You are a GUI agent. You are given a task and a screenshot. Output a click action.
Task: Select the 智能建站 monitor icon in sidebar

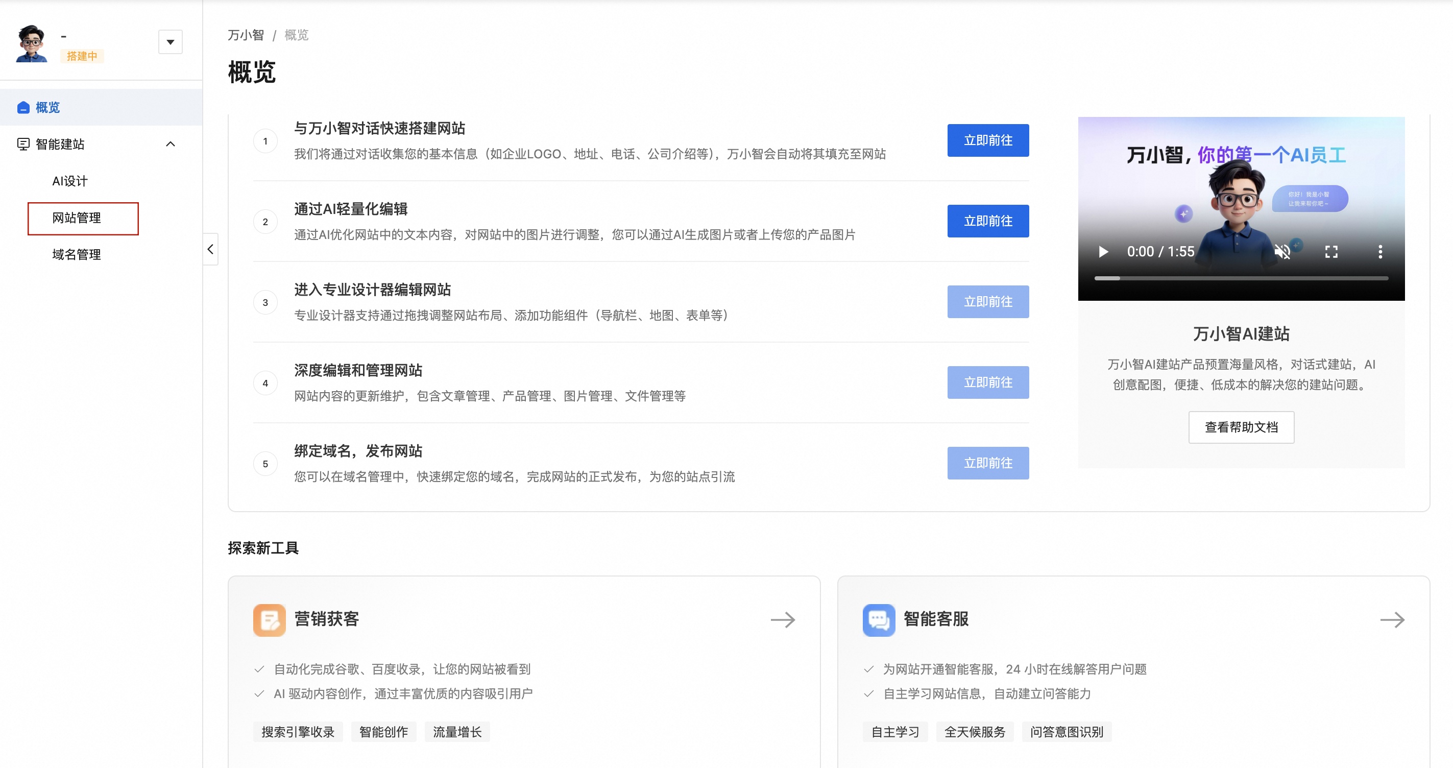tap(22, 144)
